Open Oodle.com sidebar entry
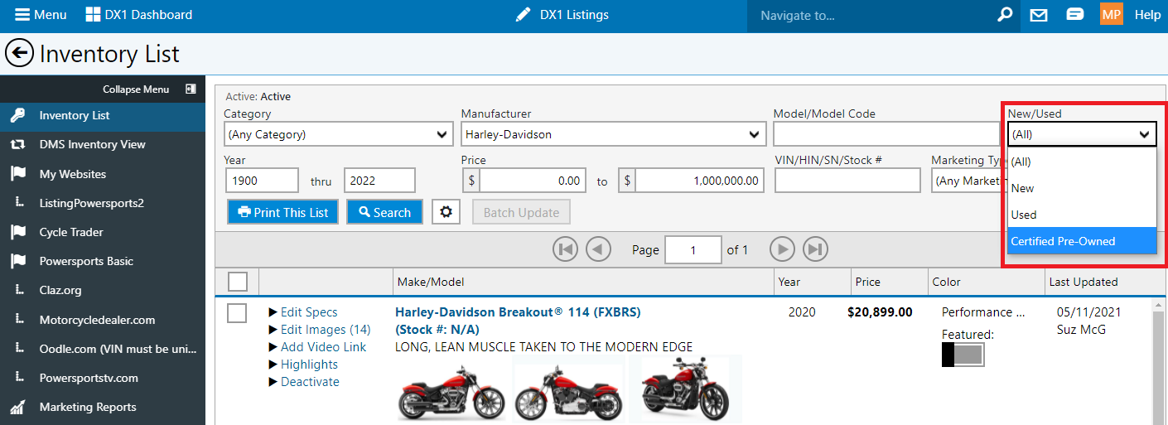The height and width of the screenshot is (425, 1168). (103, 349)
